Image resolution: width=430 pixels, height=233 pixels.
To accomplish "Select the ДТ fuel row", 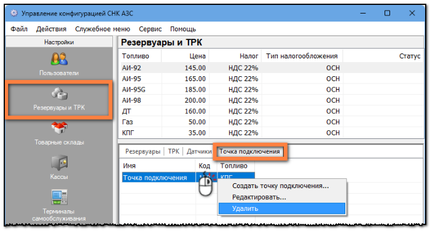I will point(272,111).
